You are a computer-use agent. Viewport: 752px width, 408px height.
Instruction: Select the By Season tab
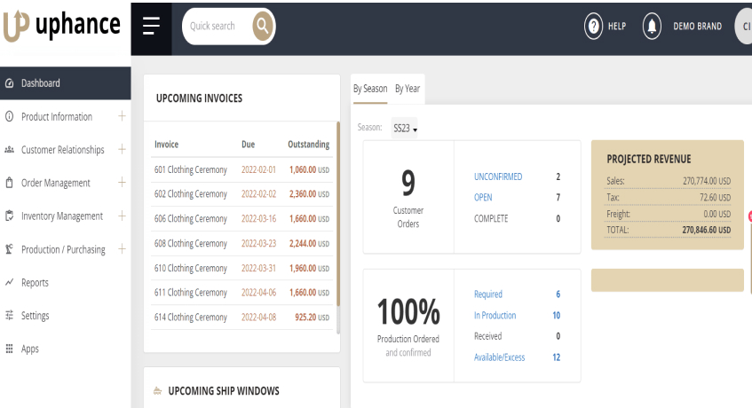pos(370,89)
